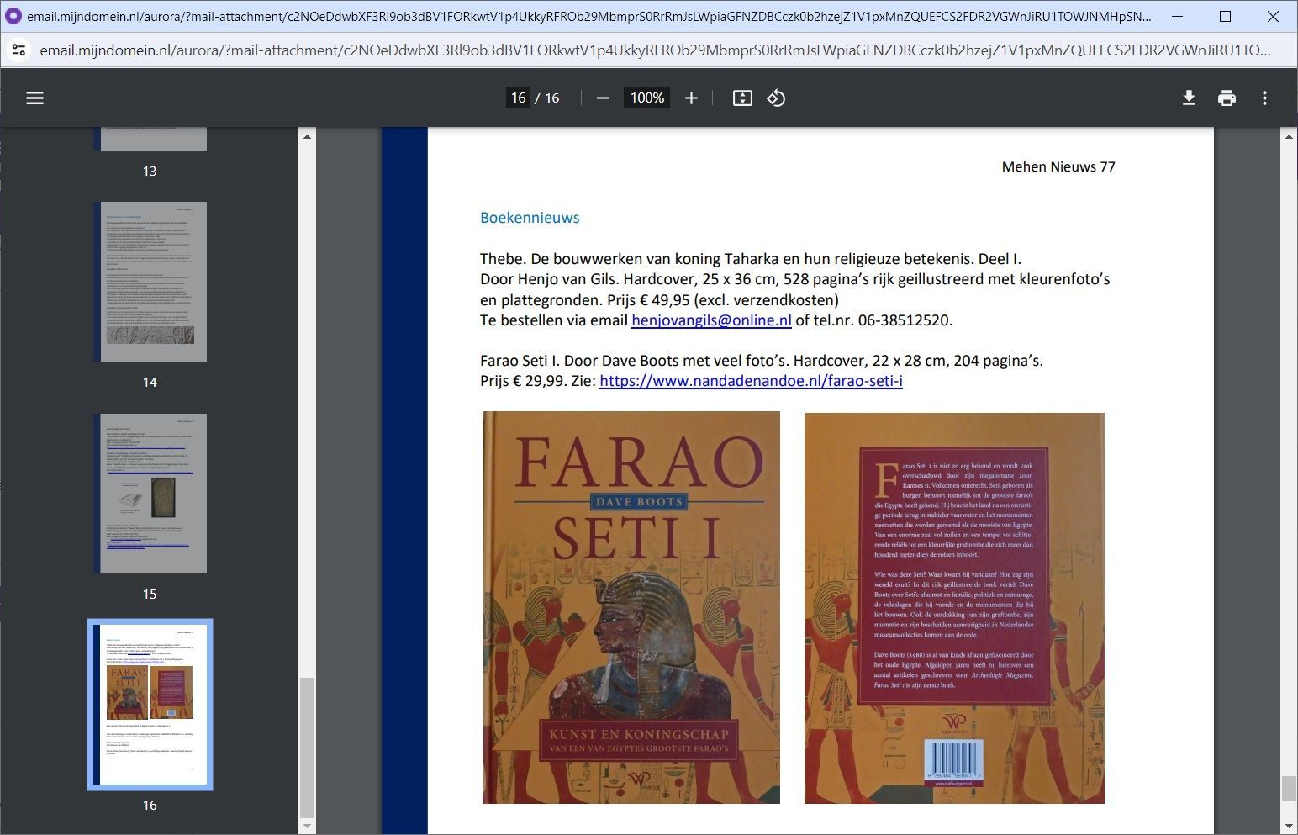1298x835 pixels.
Task: Click the line 'Door Henjo van Gils. Hardcover'
Action: [x=795, y=279]
